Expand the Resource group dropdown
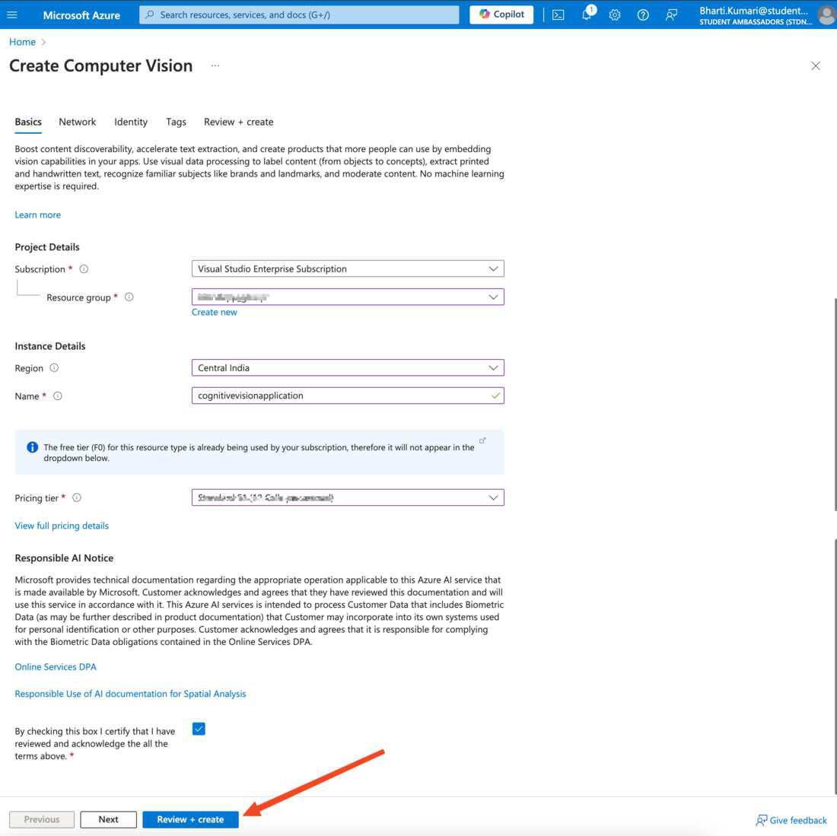Viewport: 837px width, 836px height. pyautogui.click(x=348, y=297)
